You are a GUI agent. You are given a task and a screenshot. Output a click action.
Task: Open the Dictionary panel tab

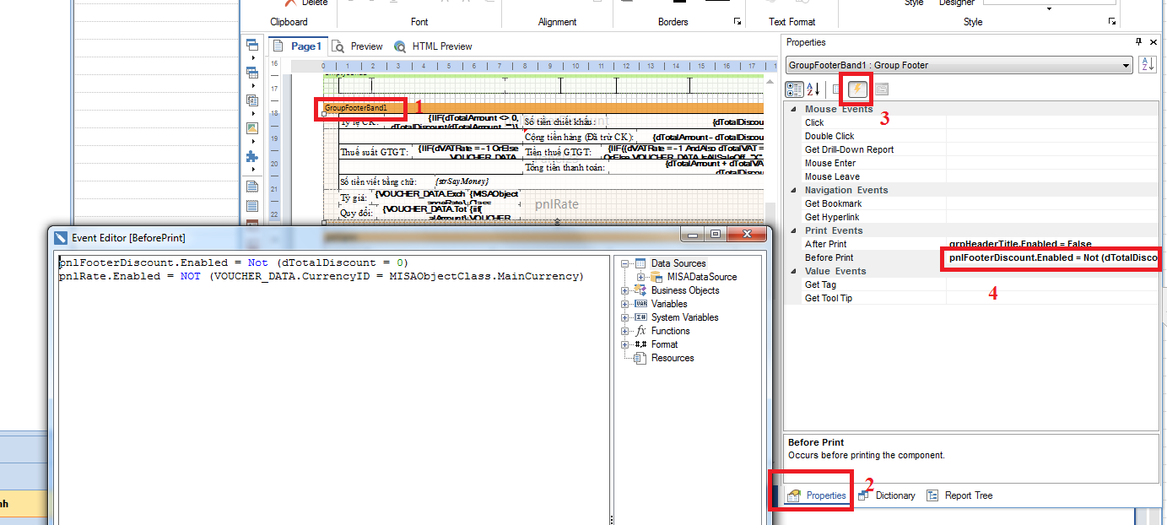click(x=886, y=495)
